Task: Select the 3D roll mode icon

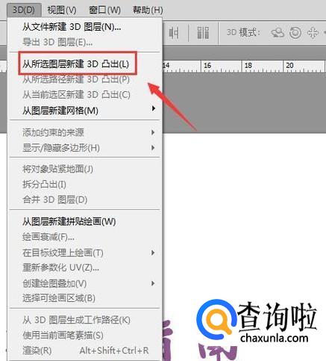Action: (295, 33)
